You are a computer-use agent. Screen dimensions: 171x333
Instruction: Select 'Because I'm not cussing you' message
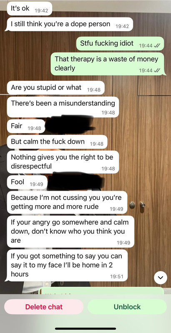pos(67,202)
